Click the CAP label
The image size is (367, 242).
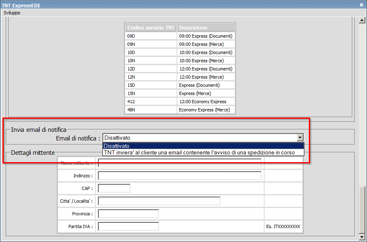[87, 188]
